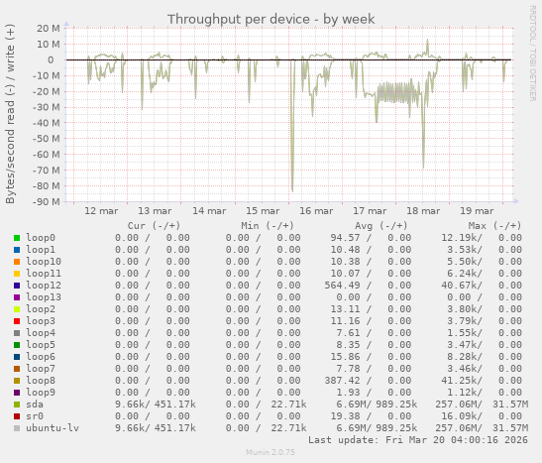542x463 pixels.
Task: Click the 13 mar x-axis label
Action: pos(155,211)
